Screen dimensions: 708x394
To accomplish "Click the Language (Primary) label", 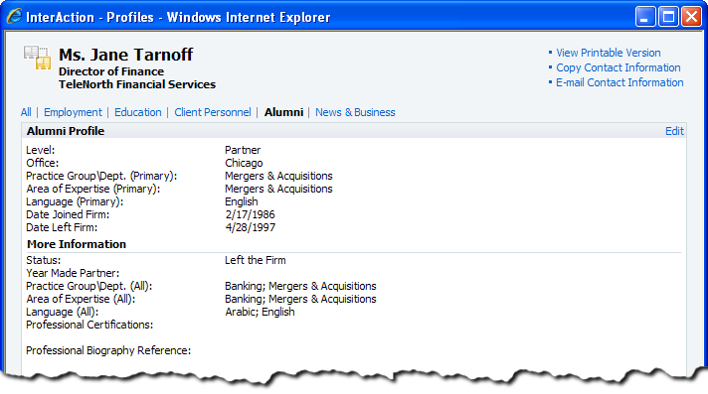I will [75, 201].
